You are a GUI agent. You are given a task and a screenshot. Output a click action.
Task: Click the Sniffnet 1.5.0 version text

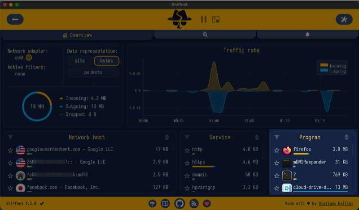tap(21, 203)
